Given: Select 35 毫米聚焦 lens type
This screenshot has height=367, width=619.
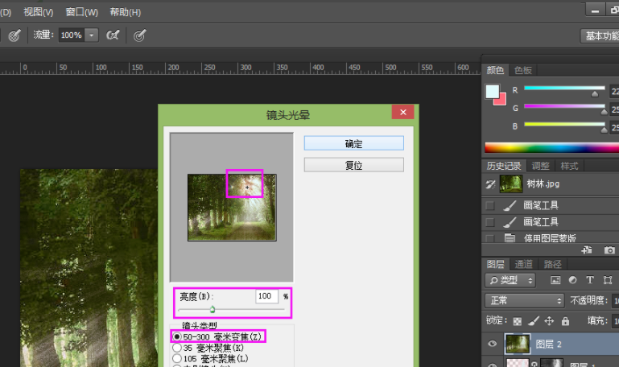Looking at the screenshot, I should pos(177,347).
